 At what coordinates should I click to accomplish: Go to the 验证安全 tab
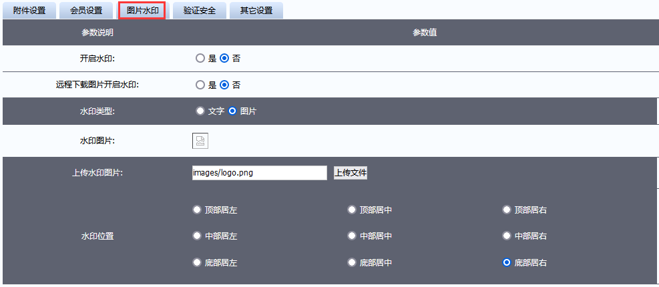(199, 11)
